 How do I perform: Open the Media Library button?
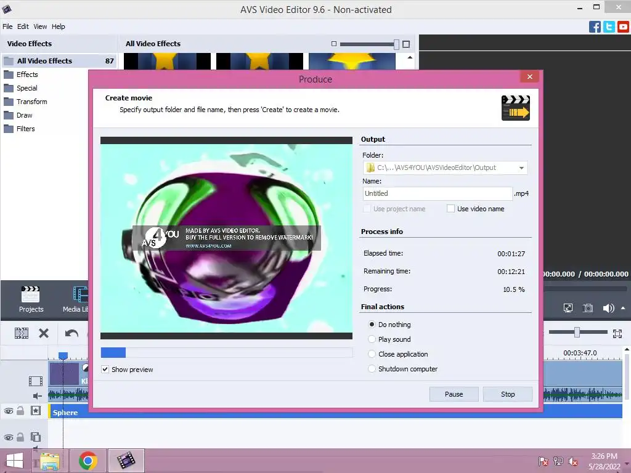pyautogui.click(x=76, y=300)
